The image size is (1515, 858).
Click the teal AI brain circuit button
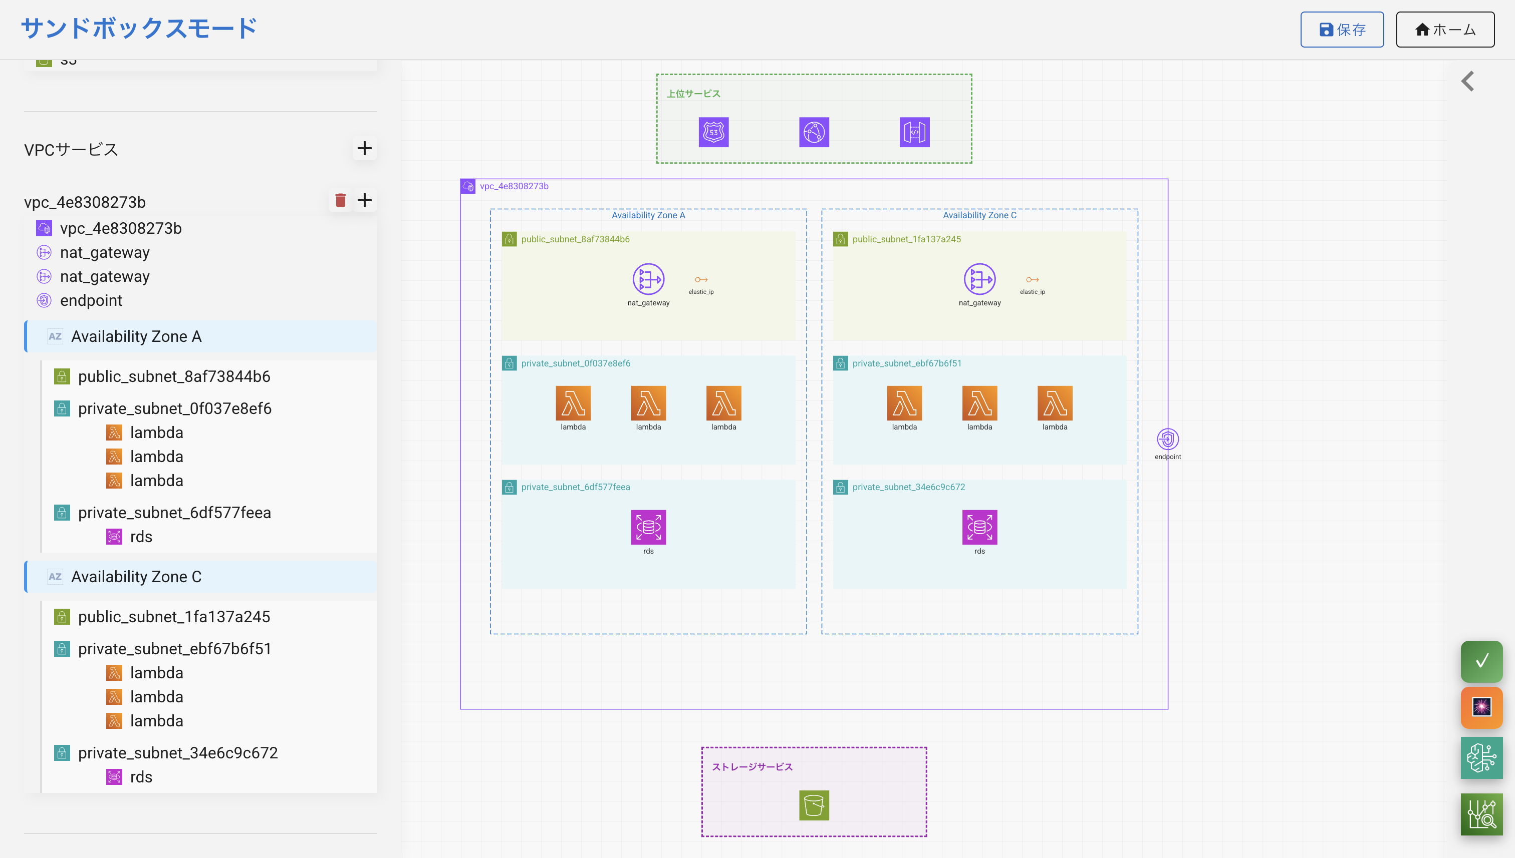tap(1481, 758)
